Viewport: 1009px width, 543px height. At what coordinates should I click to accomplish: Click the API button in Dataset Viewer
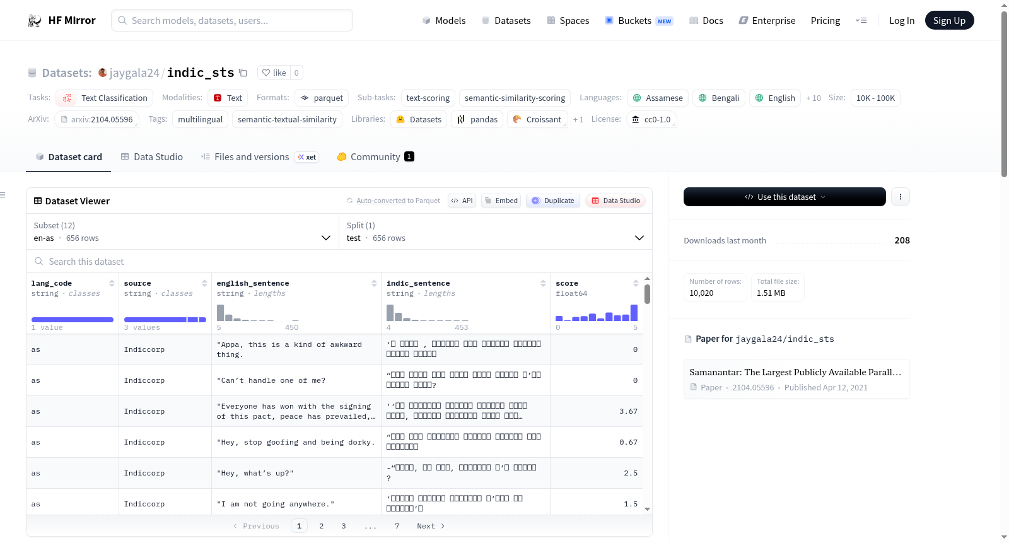pyautogui.click(x=462, y=201)
